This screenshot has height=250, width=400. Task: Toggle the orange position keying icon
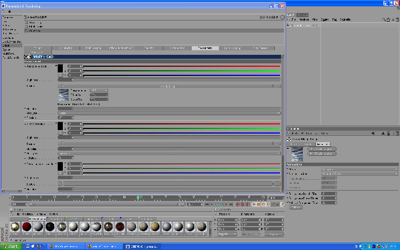click(x=254, y=204)
